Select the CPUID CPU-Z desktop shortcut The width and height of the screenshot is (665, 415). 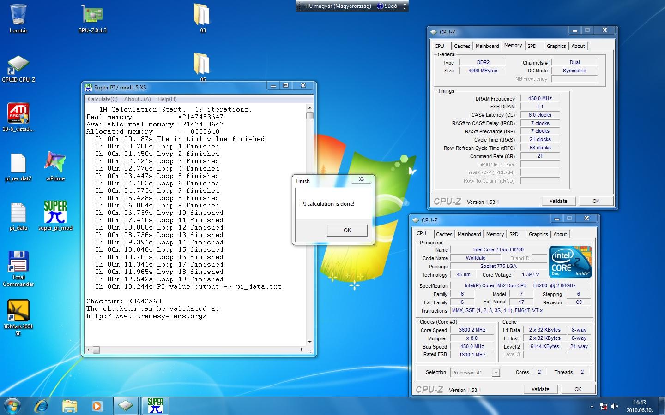pos(18,69)
